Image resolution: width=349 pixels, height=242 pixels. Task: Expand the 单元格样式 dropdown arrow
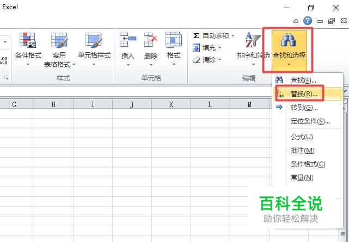pyautogui.click(x=94, y=65)
